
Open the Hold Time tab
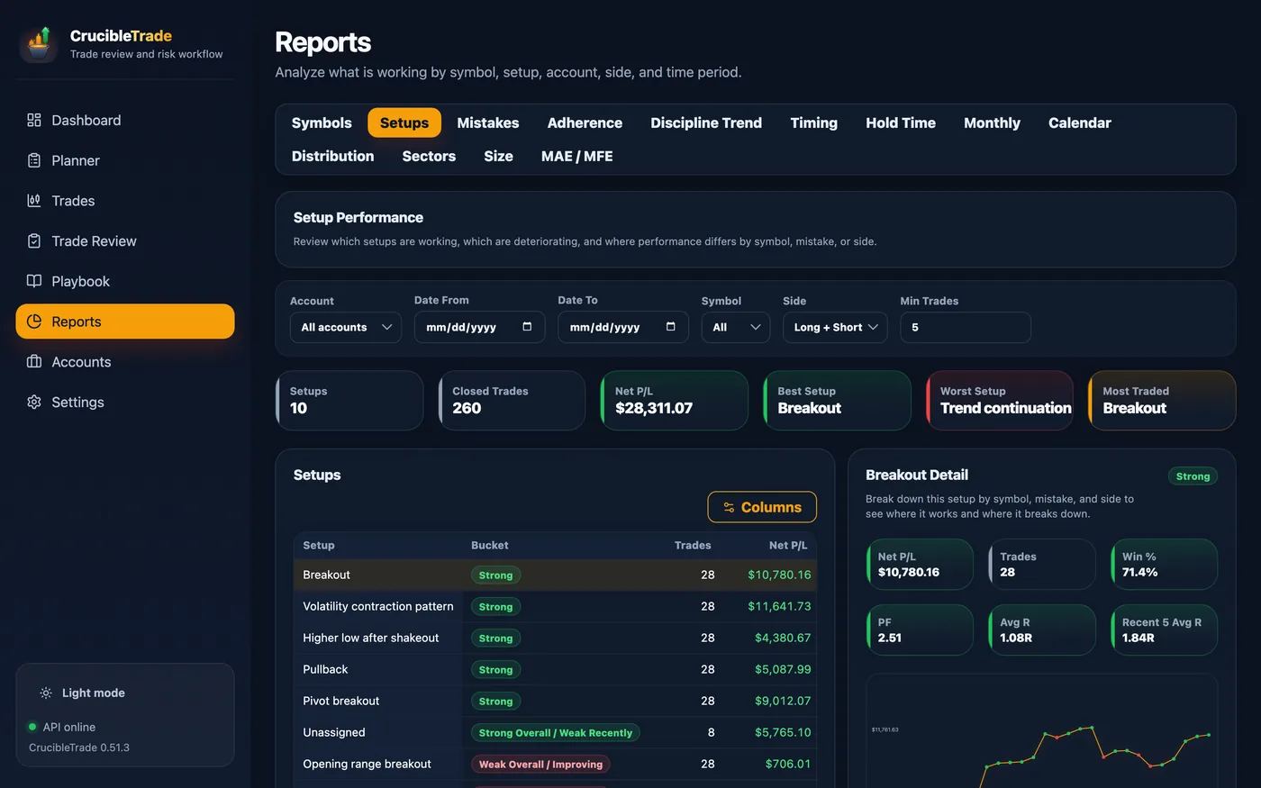click(x=901, y=122)
